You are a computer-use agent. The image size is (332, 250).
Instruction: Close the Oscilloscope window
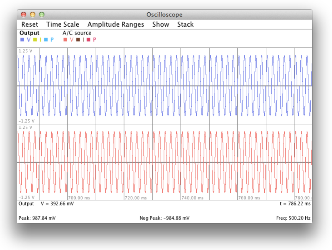click(x=24, y=14)
